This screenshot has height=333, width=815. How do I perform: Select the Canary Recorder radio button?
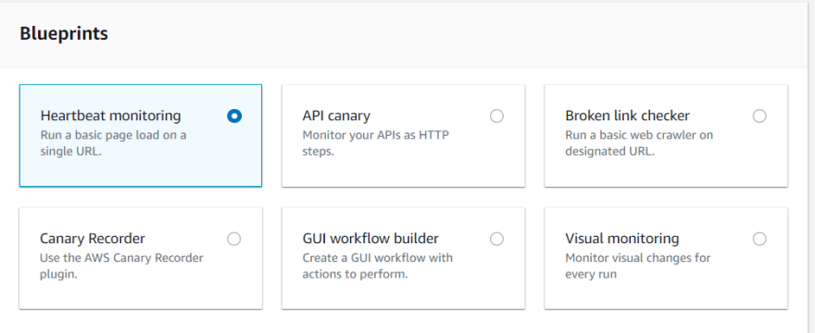[234, 239]
